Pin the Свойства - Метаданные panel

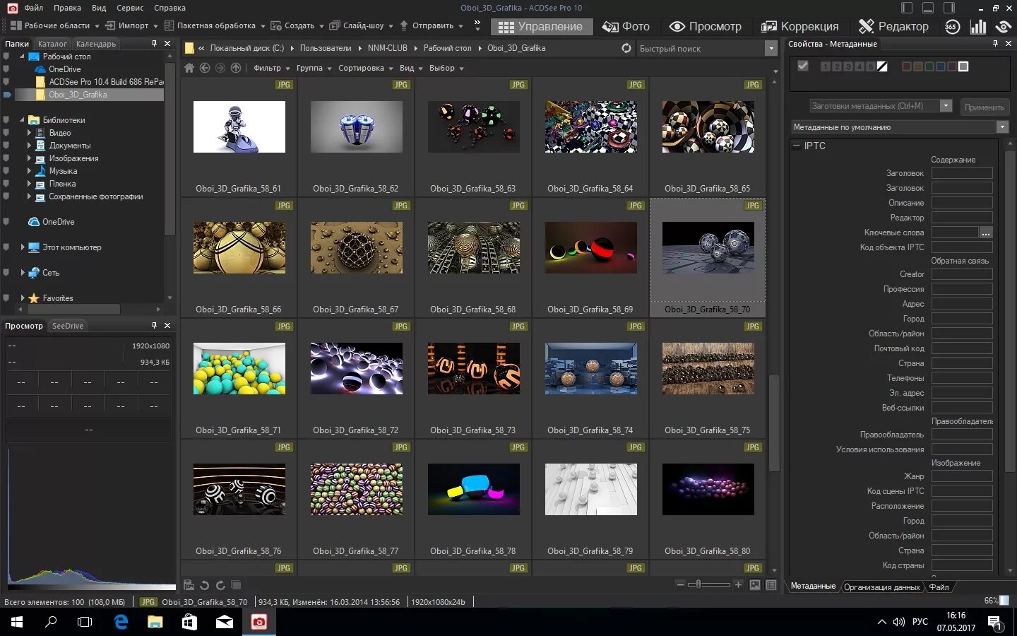pyautogui.click(x=996, y=44)
